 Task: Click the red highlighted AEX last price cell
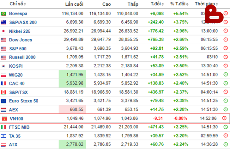(x=72, y=109)
